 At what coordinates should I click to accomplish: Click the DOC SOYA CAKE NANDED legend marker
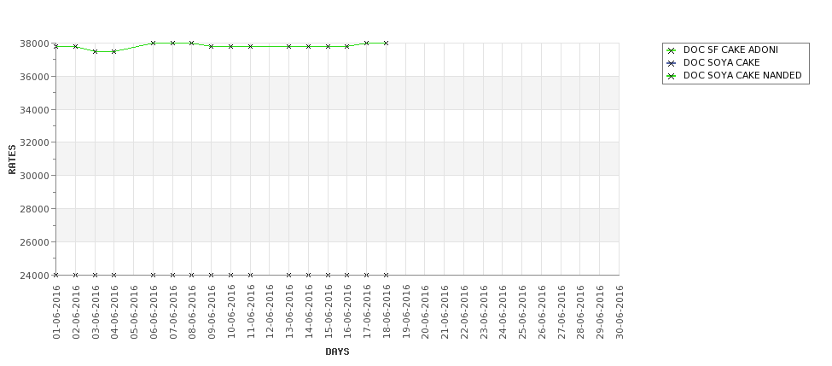point(672,77)
